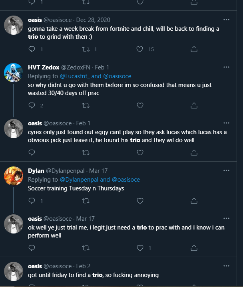The height and width of the screenshot is (287, 243).
Task: Open the @Lucasfnt_ mention link
Action: 80,76
